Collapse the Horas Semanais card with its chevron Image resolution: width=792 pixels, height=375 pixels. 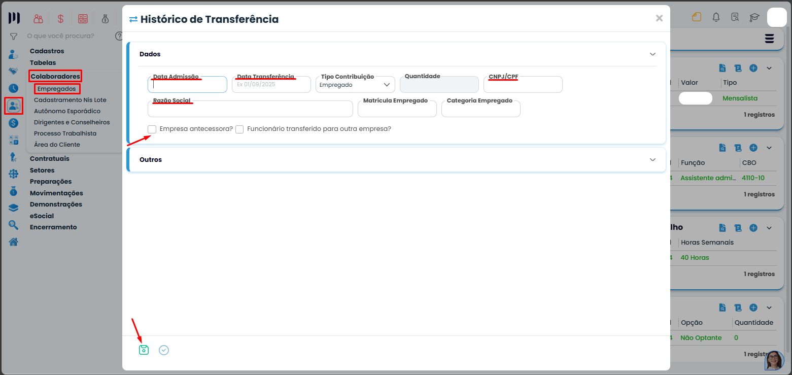coord(769,228)
